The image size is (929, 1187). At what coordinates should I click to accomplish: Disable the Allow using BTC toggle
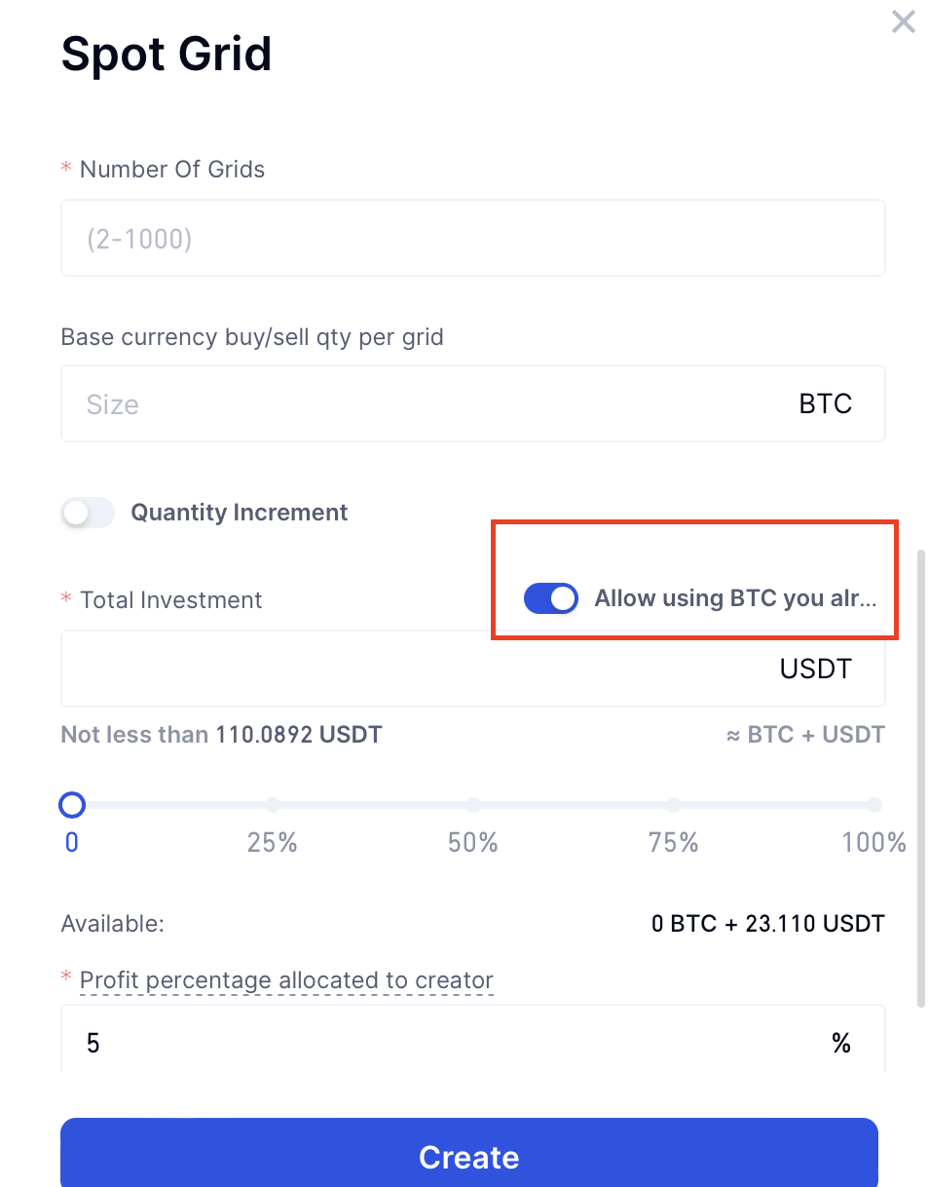(551, 598)
